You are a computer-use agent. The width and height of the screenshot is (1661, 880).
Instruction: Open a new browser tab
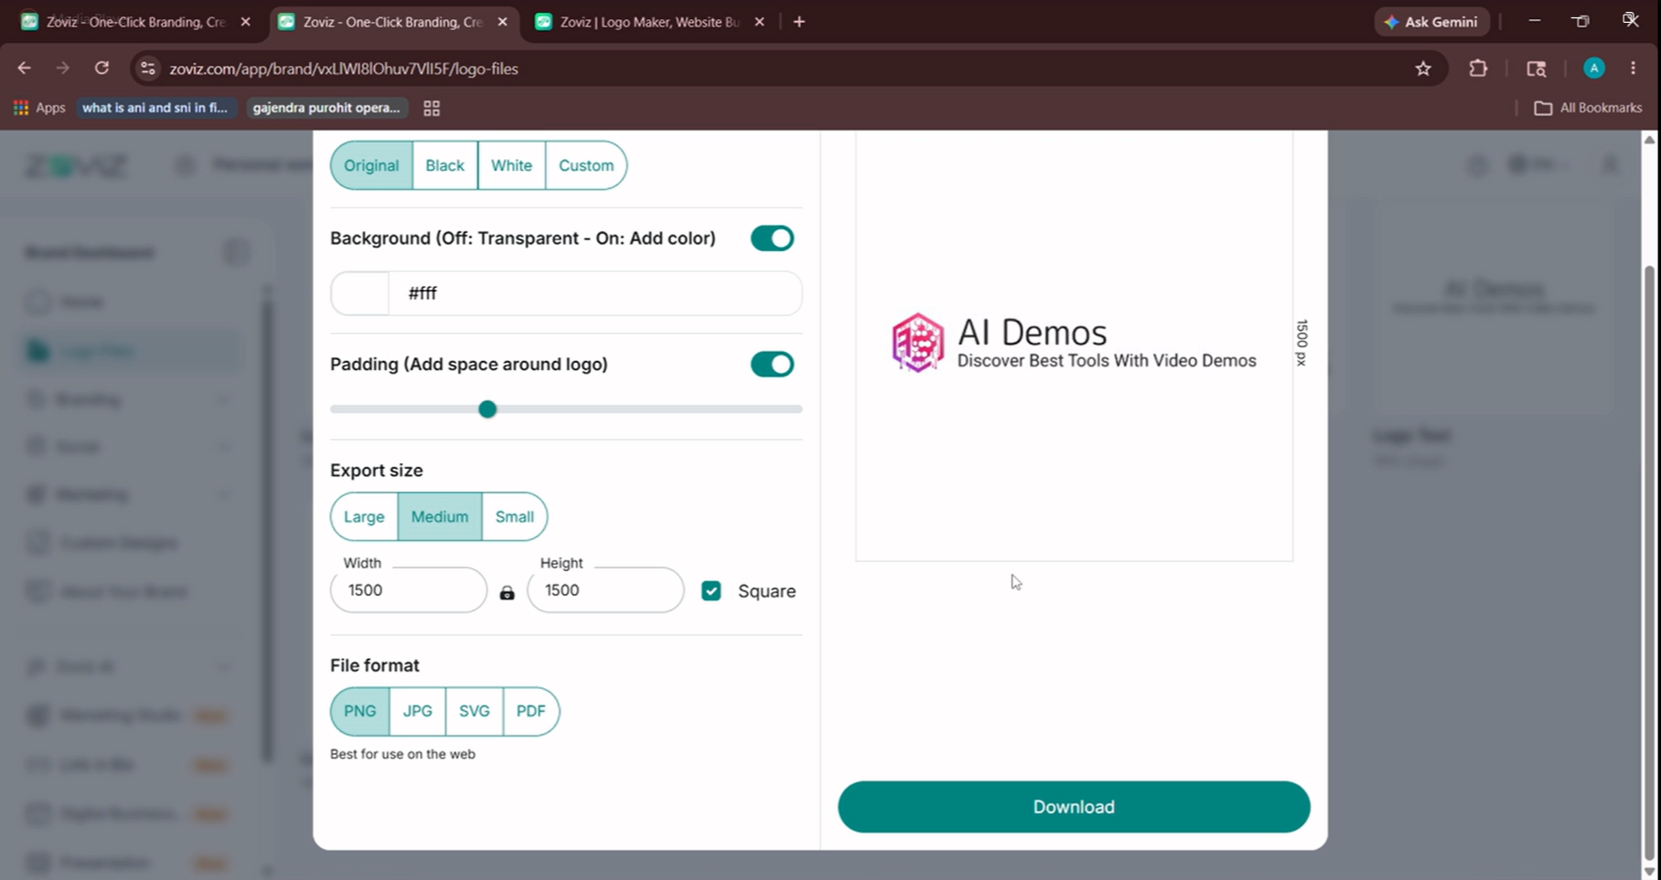click(799, 22)
